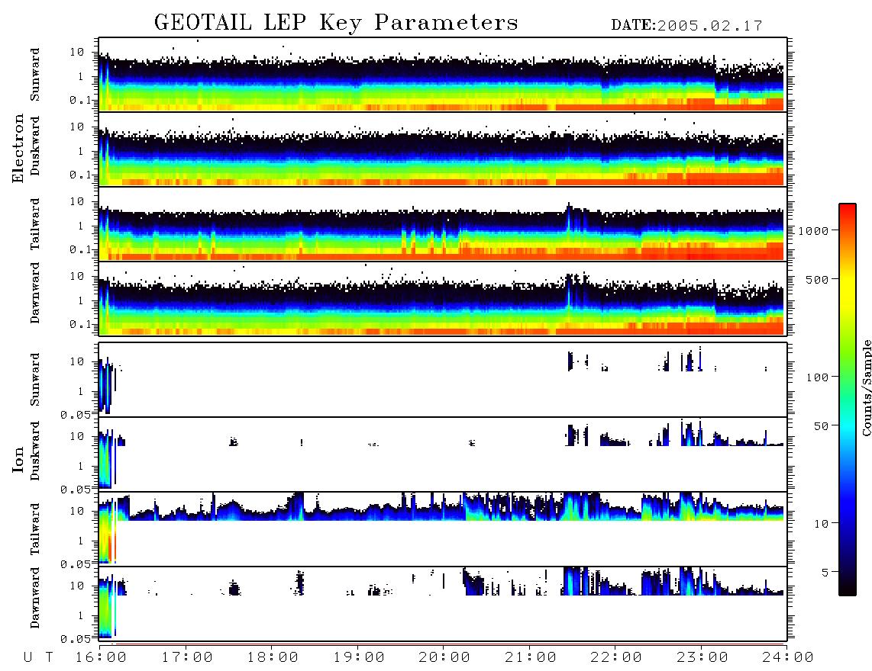Click the '24:00' time axis tick
This screenshot has height=671, width=872.
click(788, 657)
